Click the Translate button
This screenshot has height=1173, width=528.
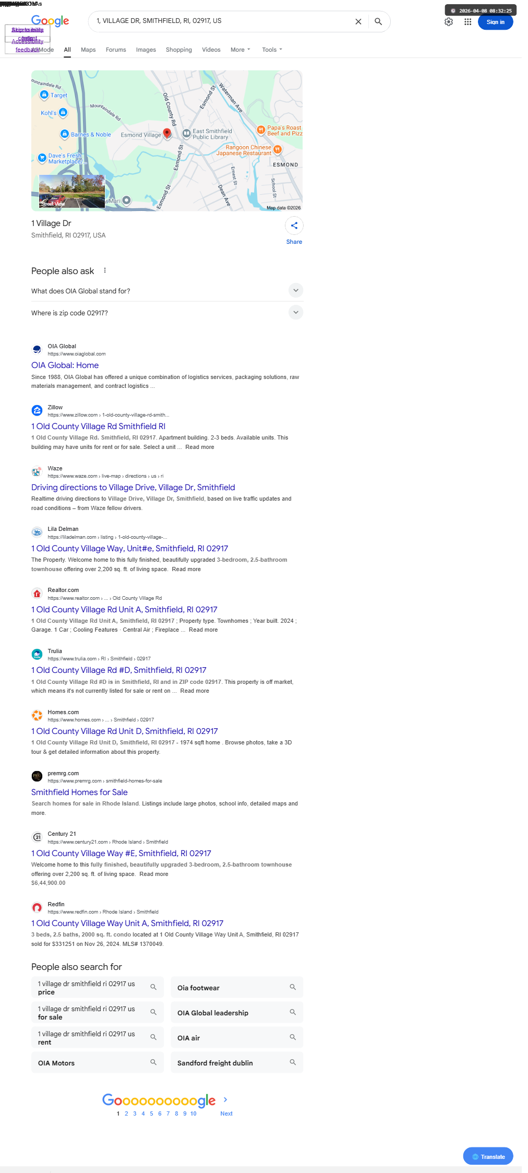[488, 1156]
